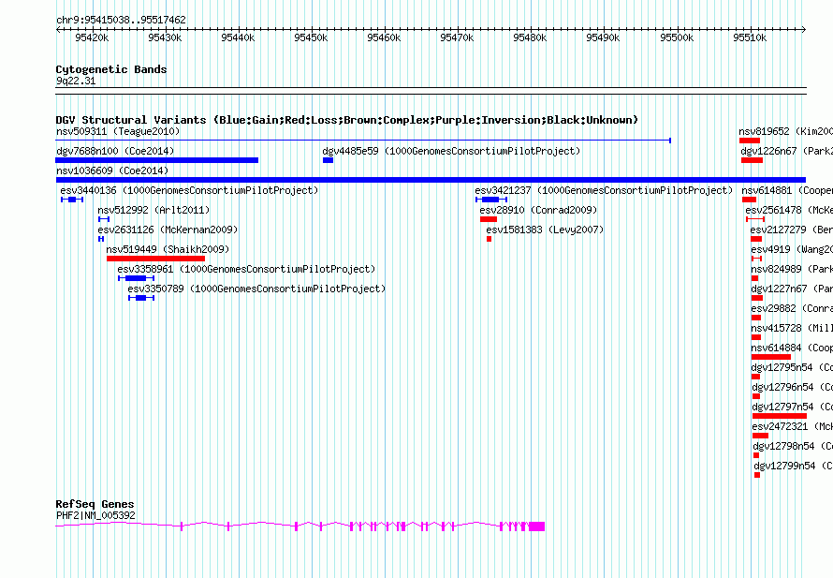Open dgv1227n67 variant label
The image size is (833, 578).
click(792, 289)
